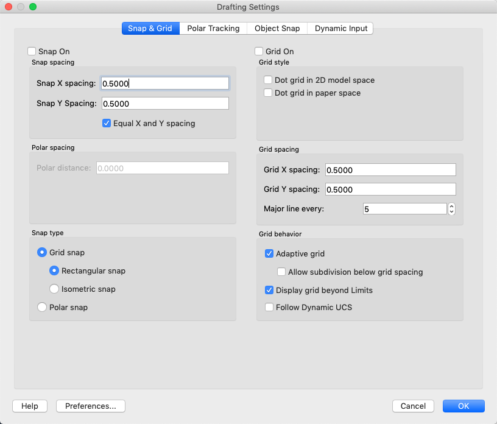Uncheck Equal X and Y spacing
The height and width of the screenshot is (424, 497).
coord(107,123)
